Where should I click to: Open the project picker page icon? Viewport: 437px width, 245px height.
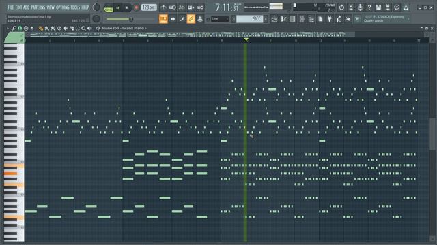[x=320, y=19]
